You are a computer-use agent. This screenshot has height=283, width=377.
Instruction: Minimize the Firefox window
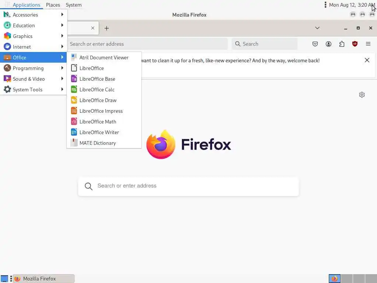pyautogui.click(x=346, y=28)
